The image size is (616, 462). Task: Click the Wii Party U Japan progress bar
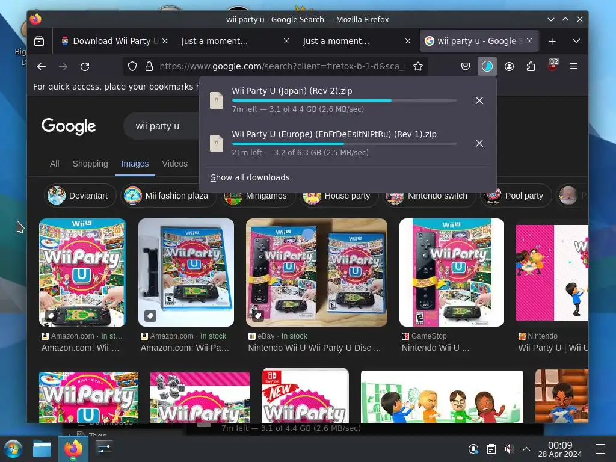click(344, 100)
